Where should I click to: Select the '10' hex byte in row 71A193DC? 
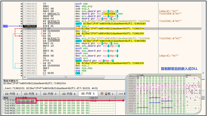pyautogui.click(x=32, y=101)
